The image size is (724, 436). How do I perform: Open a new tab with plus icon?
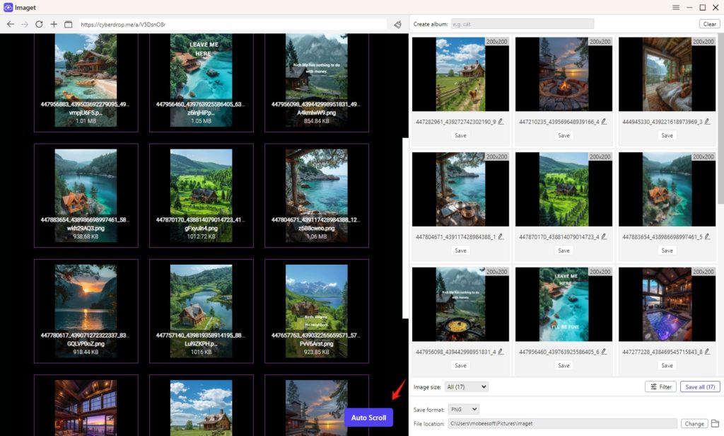click(54, 24)
